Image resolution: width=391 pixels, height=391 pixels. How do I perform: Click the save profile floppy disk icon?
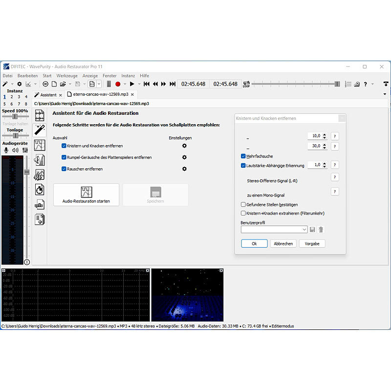point(312,229)
